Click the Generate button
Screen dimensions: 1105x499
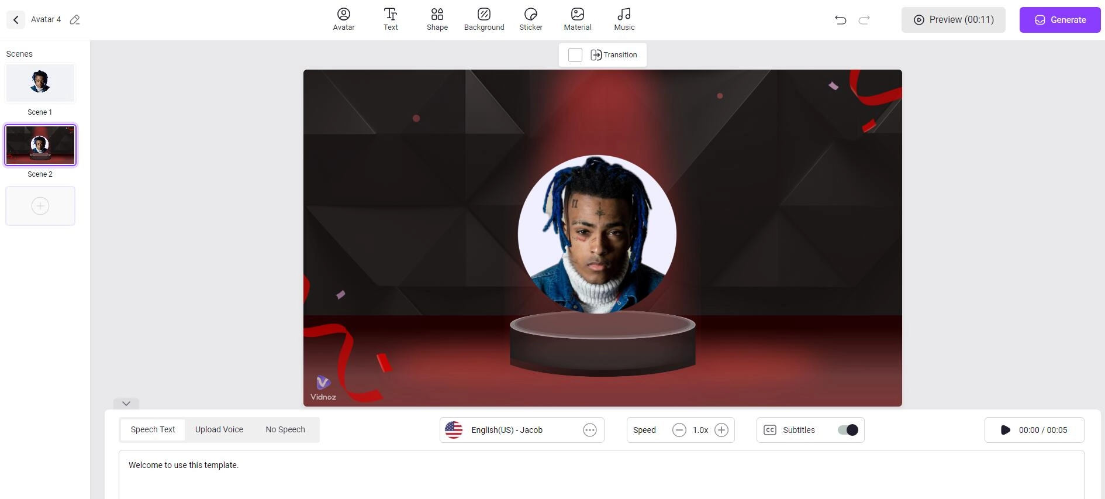(1059, 20)
